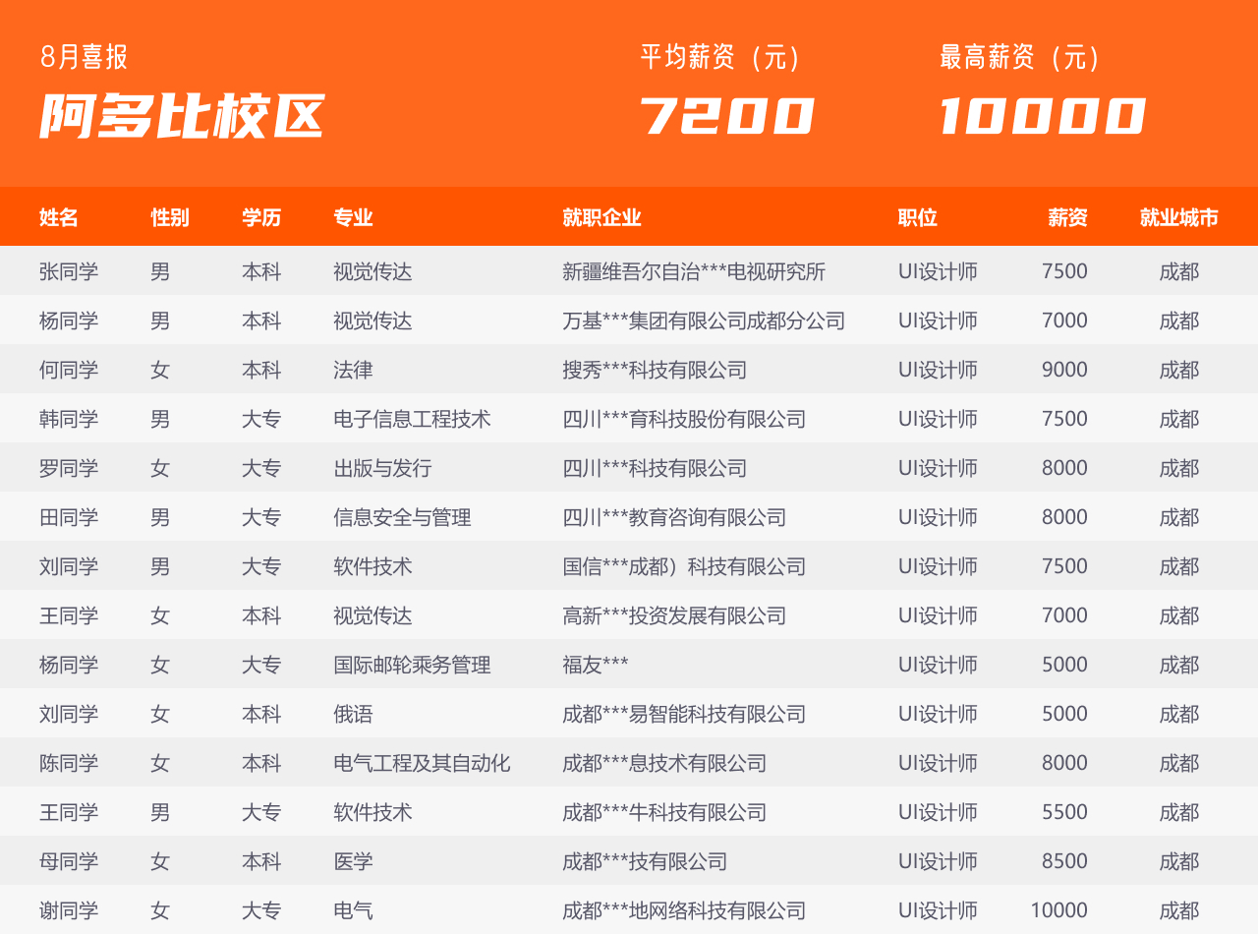Click the company 成都***易智能科技有限公司
The image size is (1258, 934).
(684, 714)
